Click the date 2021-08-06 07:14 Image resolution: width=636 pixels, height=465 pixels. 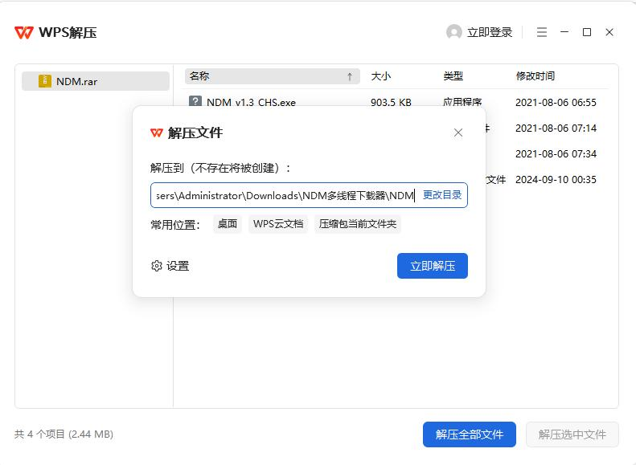(556, 128)
